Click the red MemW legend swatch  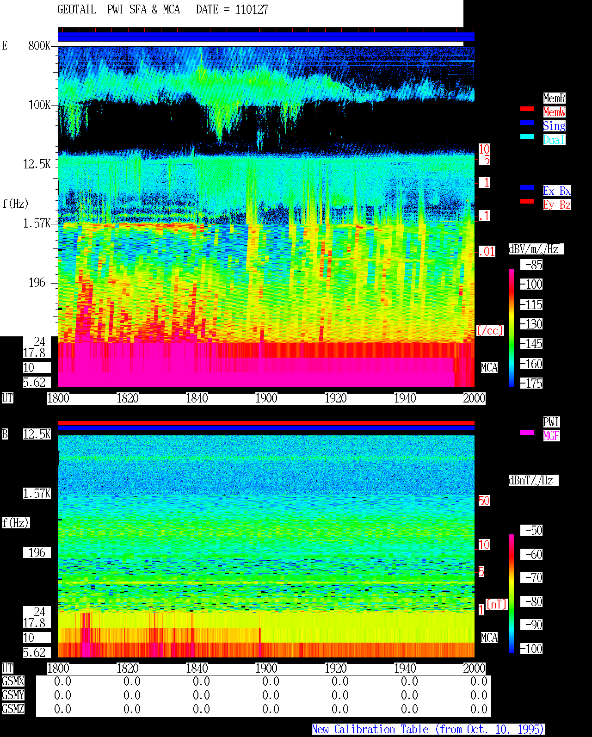527,109
